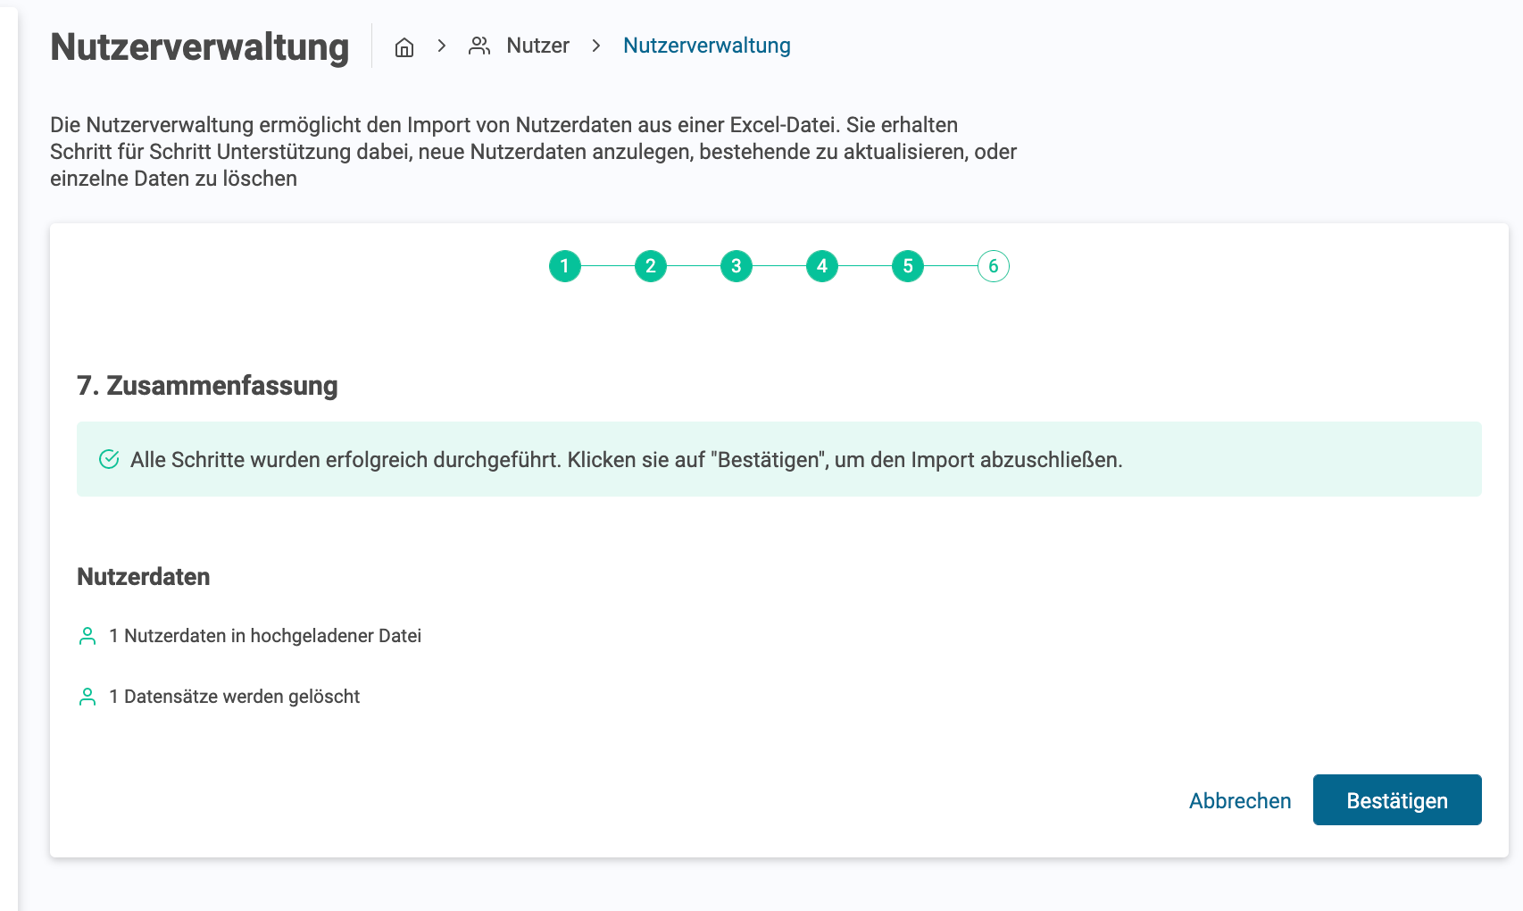Image resolution: width=1523 pixels, height=911 pixels.
Task: Jump to step 2 in the progress indicator
Action: [650, 266]
